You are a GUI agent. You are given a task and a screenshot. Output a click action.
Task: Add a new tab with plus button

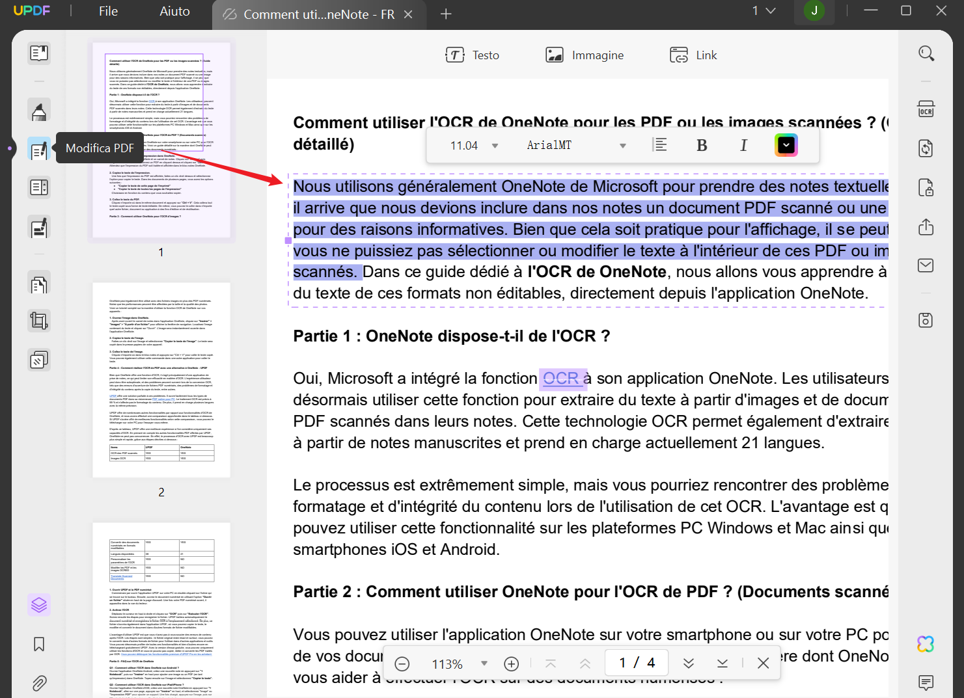446,14
